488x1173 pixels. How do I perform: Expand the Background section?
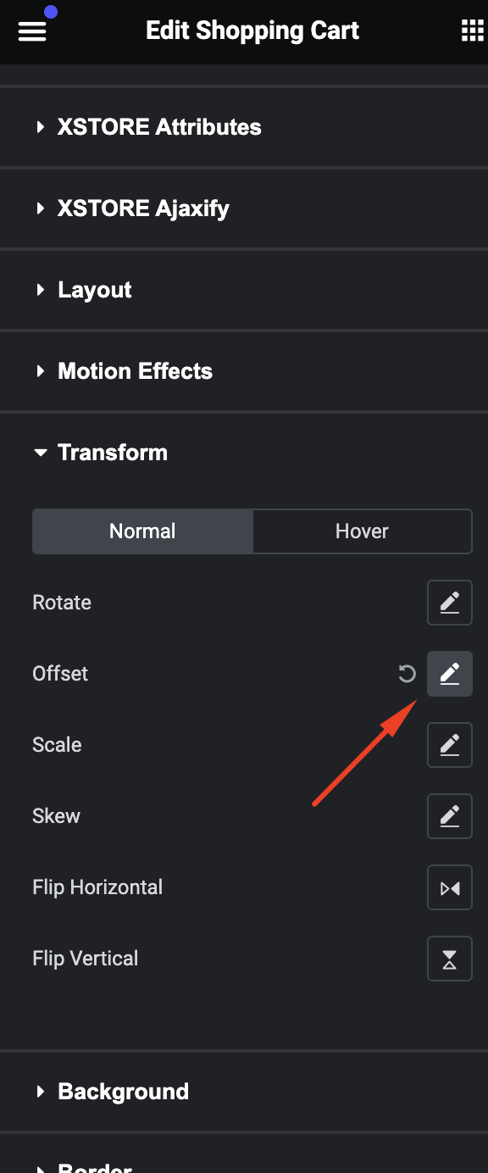coord(244,1092)
